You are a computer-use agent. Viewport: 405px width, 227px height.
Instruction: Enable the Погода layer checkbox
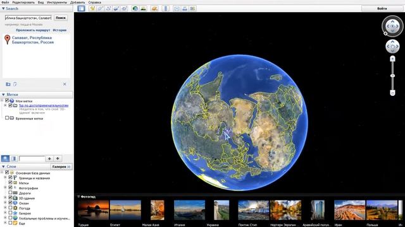coord(10,207)
